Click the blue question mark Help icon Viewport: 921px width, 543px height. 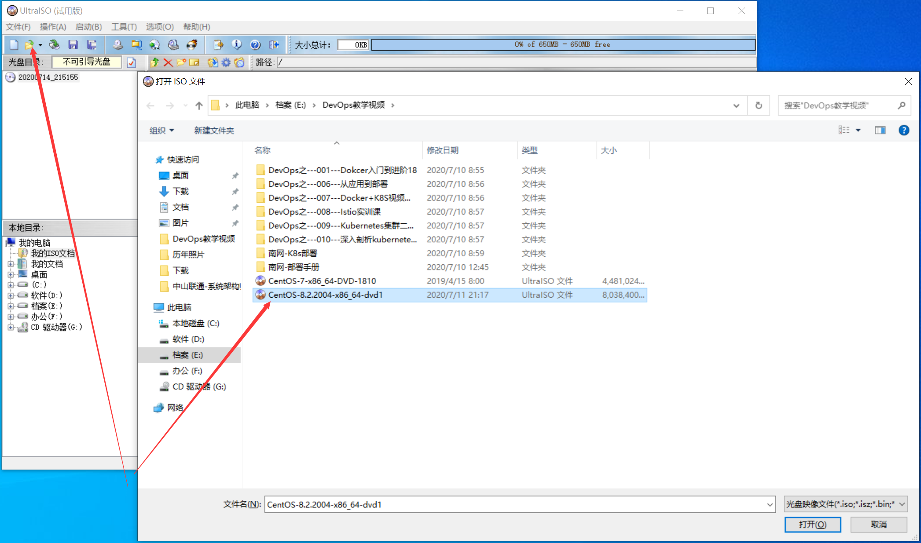click(x=255, y=45)
